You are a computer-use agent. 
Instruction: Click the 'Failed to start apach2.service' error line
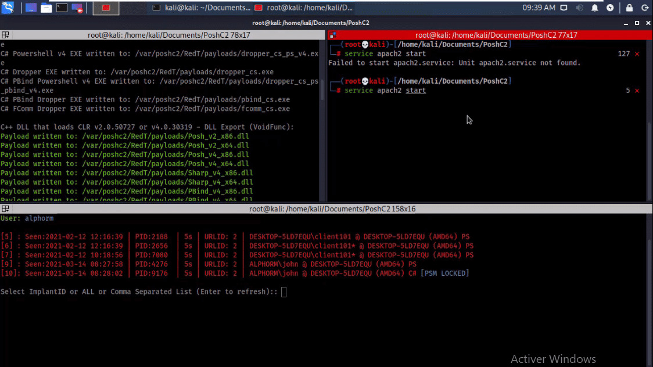point(454,63)
